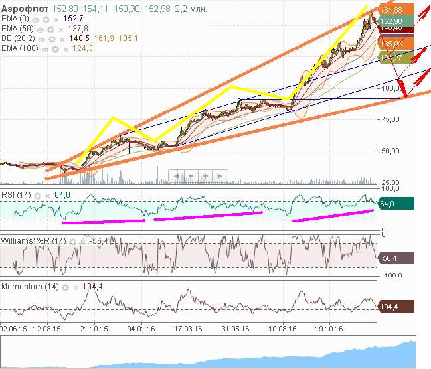Remove Momentum (14) panel with its X icon
Image resolution: width=431 pixels, height=369 pixels.
tap(76, 288)
